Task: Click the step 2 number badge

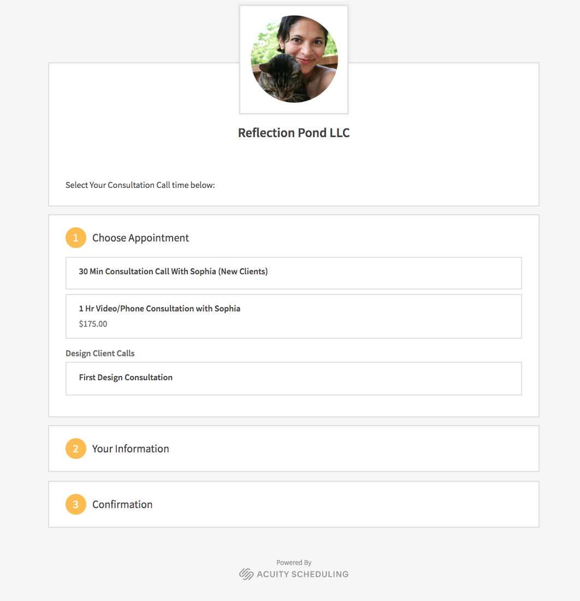Action: pyautogui.click(x=75, y=449)
